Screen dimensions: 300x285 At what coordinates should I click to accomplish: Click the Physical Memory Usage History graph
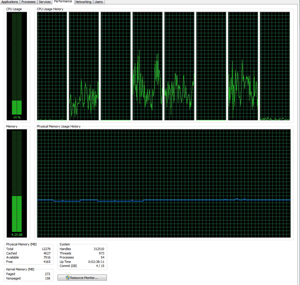(x=164, y=183)
